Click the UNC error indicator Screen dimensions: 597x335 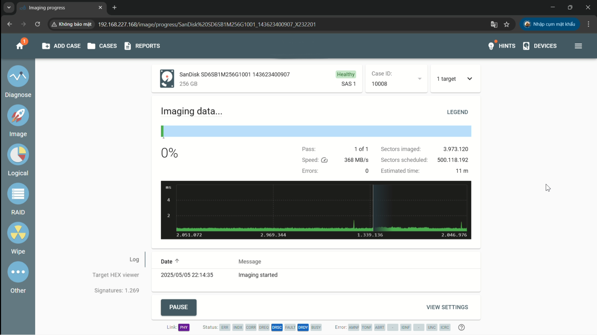point(432,327)
